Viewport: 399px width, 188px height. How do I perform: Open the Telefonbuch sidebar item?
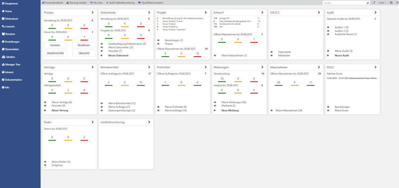tap(10, 19)
